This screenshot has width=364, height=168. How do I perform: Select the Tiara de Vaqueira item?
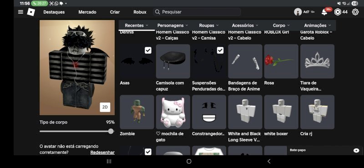(x=317, y=61)
